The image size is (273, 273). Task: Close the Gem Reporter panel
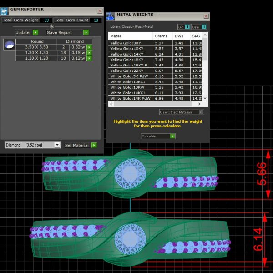tap(100, 11)
